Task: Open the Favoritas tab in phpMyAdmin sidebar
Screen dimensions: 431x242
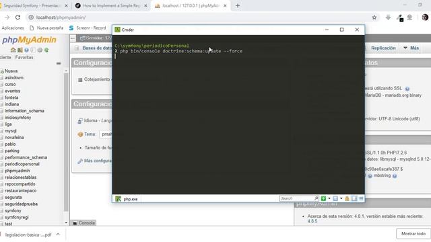Action: click(x=24, y=57)
